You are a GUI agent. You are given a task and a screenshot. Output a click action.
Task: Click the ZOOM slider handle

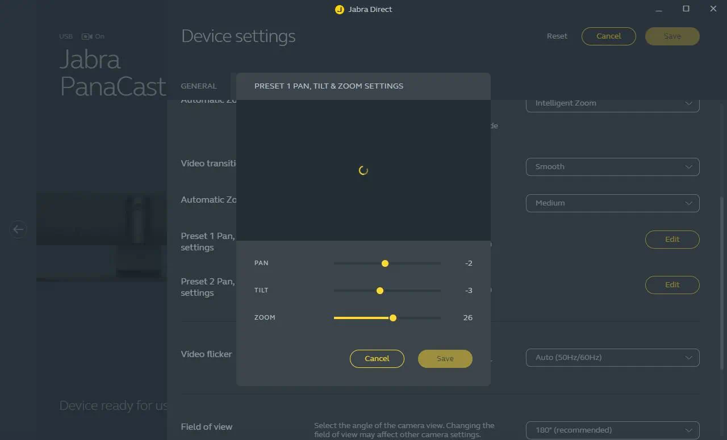coord(393,318)
